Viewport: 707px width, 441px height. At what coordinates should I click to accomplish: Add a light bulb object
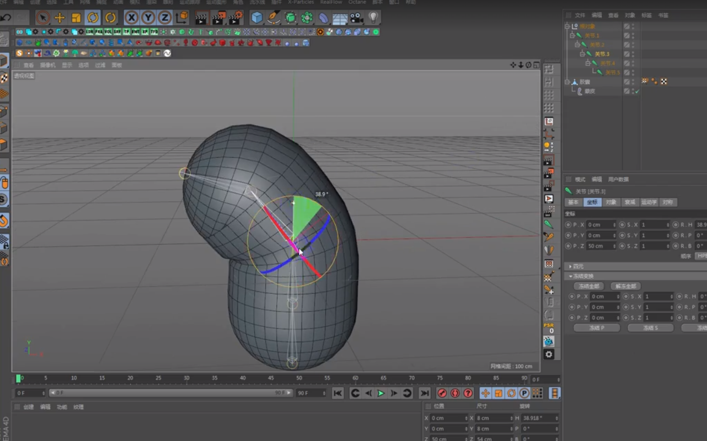373,18
